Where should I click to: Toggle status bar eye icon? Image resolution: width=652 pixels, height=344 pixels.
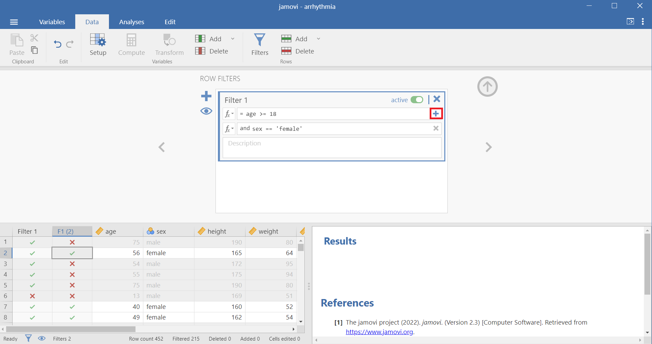[x=42, y=339]
